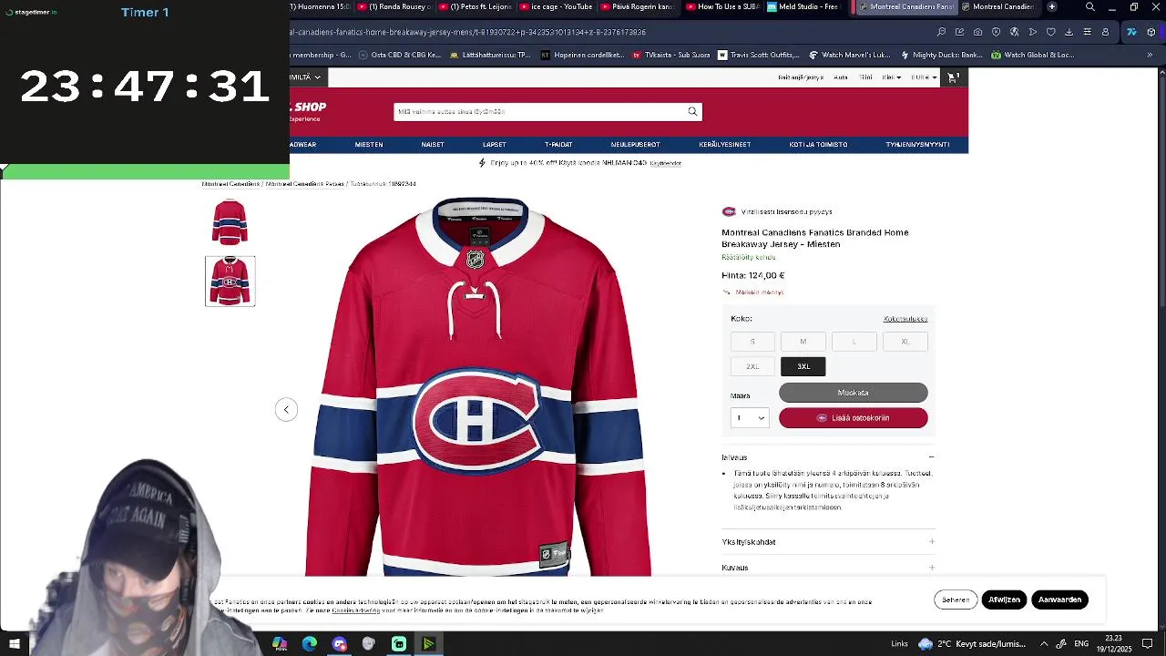Viewport: 1166px width, 656px height.
Task: Open the Montreal Canadiens breadcrumb link
Action: pyautogui.click(x=230, y=184)
